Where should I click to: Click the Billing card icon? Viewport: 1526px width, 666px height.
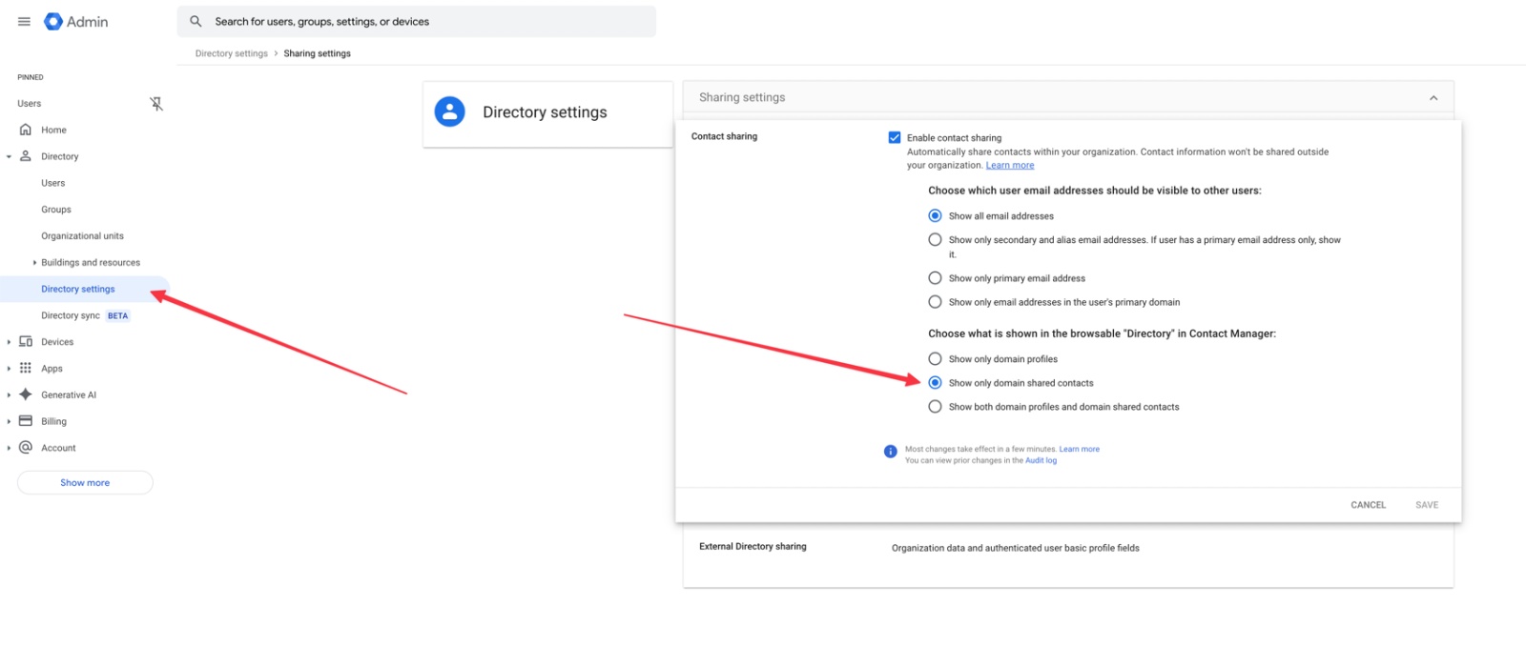coord(26,421)
